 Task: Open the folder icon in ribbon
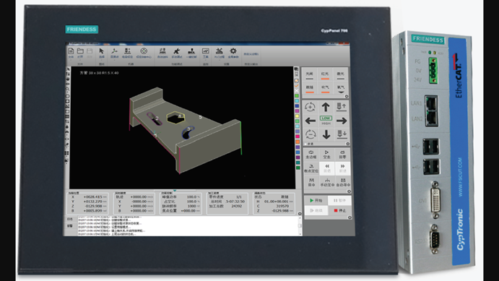(x=80, y=51)
